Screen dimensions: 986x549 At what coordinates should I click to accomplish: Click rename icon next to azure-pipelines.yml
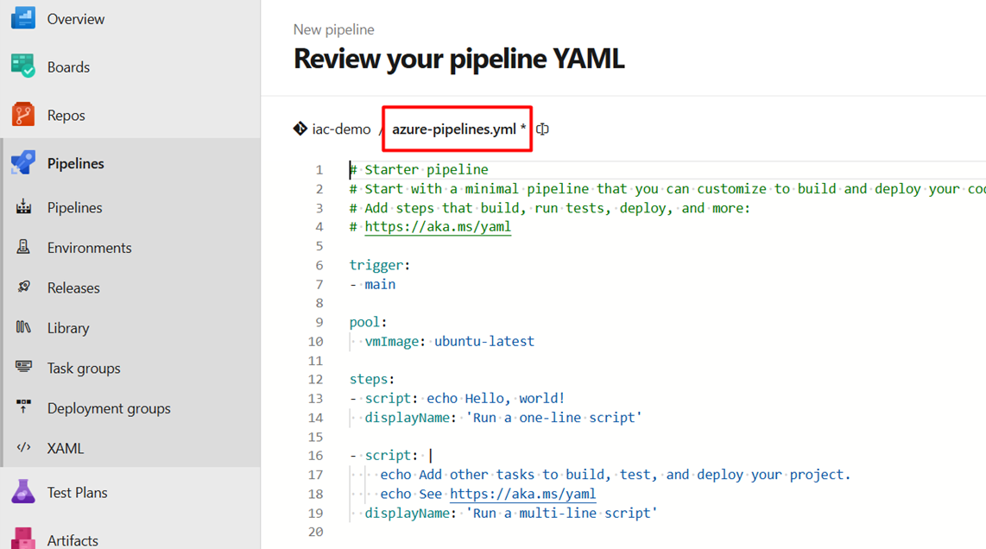tap(542, 129)
